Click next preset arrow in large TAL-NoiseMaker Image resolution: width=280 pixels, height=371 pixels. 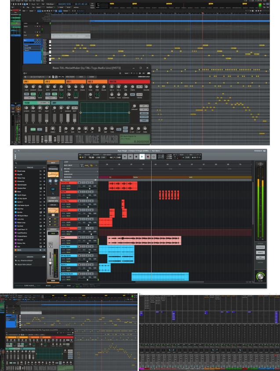(50, 77)
